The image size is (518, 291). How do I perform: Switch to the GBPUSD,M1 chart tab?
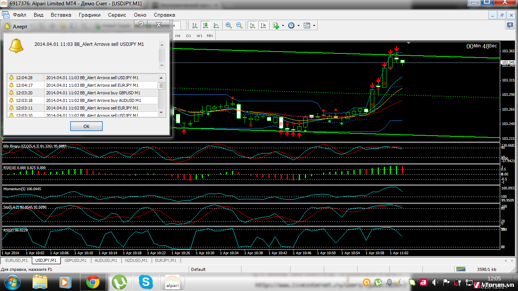pos(75,260)
